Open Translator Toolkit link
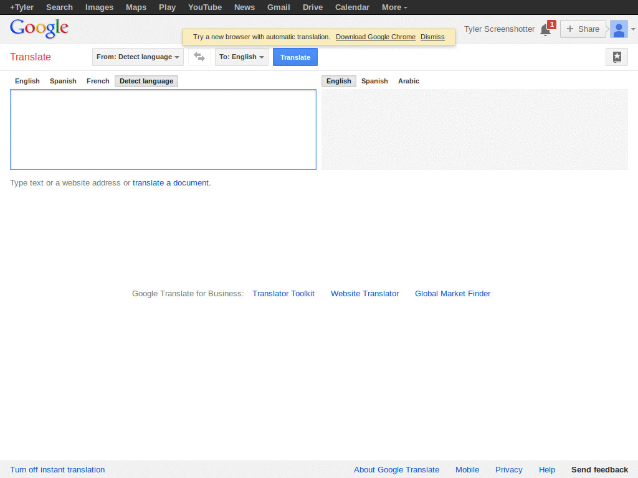638x478 pixels. [x=283, y=294]
